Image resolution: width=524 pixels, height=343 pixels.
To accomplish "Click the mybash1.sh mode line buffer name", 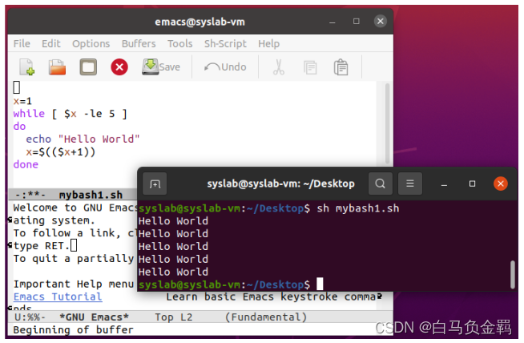I will [91, 195].
